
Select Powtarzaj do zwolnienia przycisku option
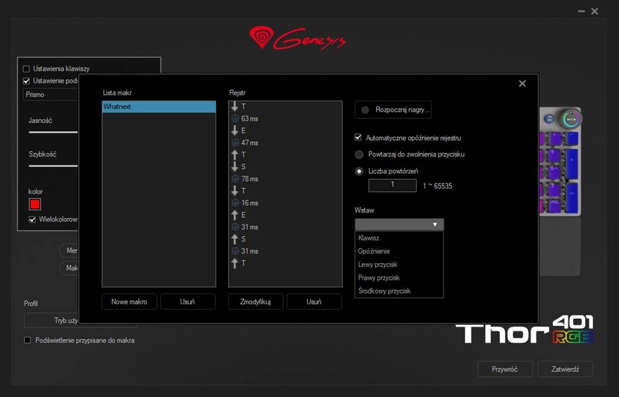(x=359, y=154)
